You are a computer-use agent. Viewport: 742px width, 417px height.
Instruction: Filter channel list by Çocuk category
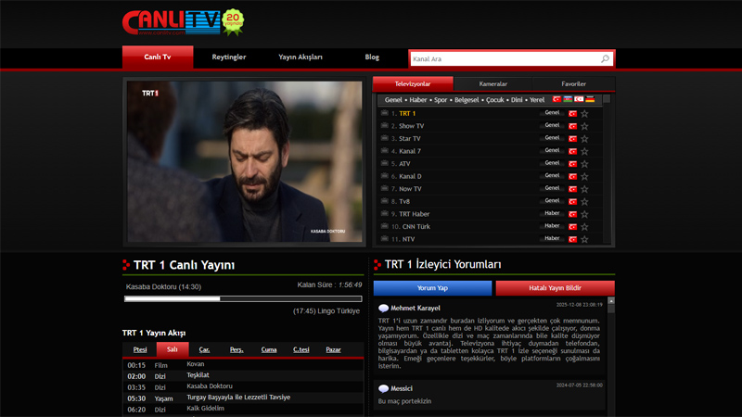(x=495, y=100)
